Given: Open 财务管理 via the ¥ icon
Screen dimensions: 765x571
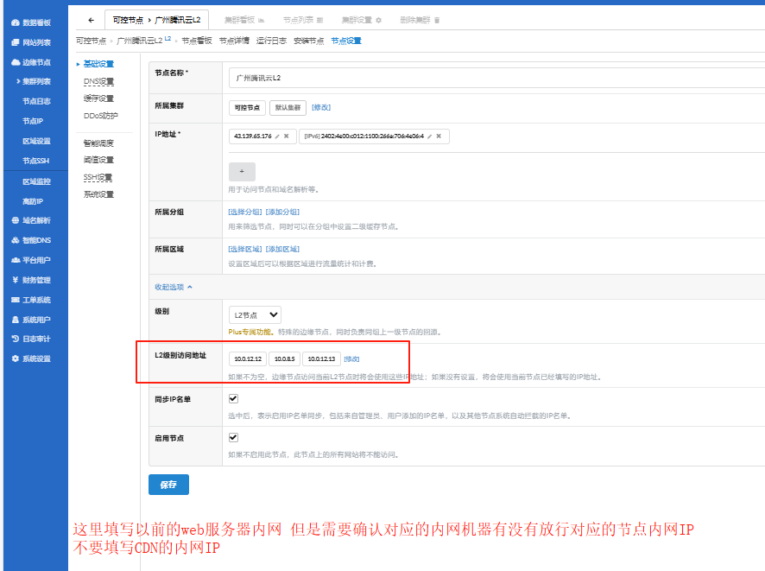Looking at the screenshot, I should tap(14, 279).
